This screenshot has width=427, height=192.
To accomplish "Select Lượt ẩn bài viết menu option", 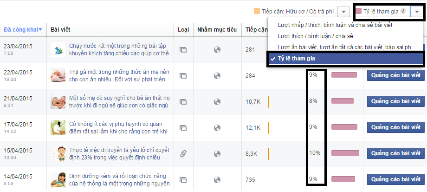I will point(347,47).
